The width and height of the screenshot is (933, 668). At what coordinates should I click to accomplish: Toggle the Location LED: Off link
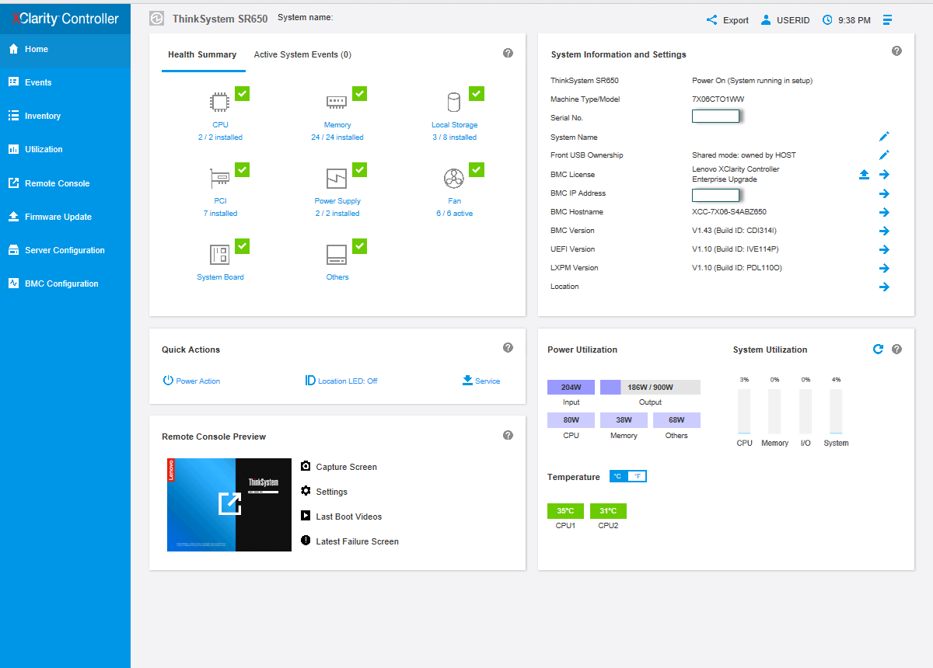[341, 381]
